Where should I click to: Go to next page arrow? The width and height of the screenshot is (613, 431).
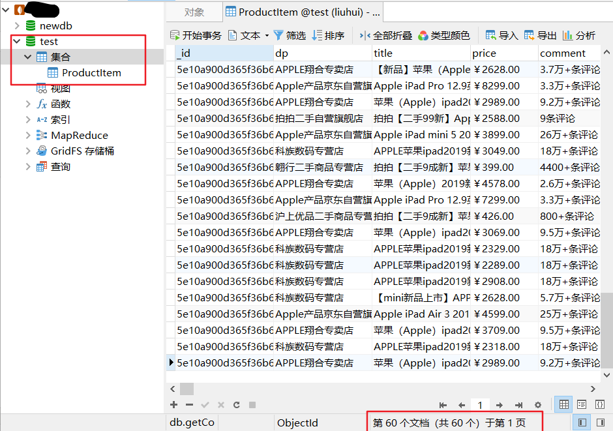tap(500, 405)
